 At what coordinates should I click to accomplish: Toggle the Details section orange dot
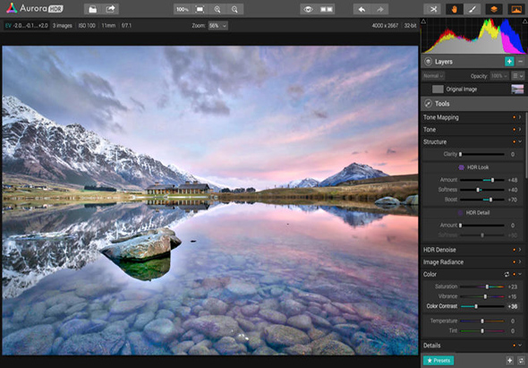click(x=515, y=346)
